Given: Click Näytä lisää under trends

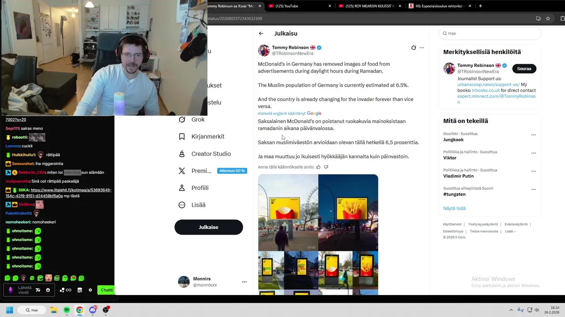Looking at the screenshot, I should click(454, 208).
